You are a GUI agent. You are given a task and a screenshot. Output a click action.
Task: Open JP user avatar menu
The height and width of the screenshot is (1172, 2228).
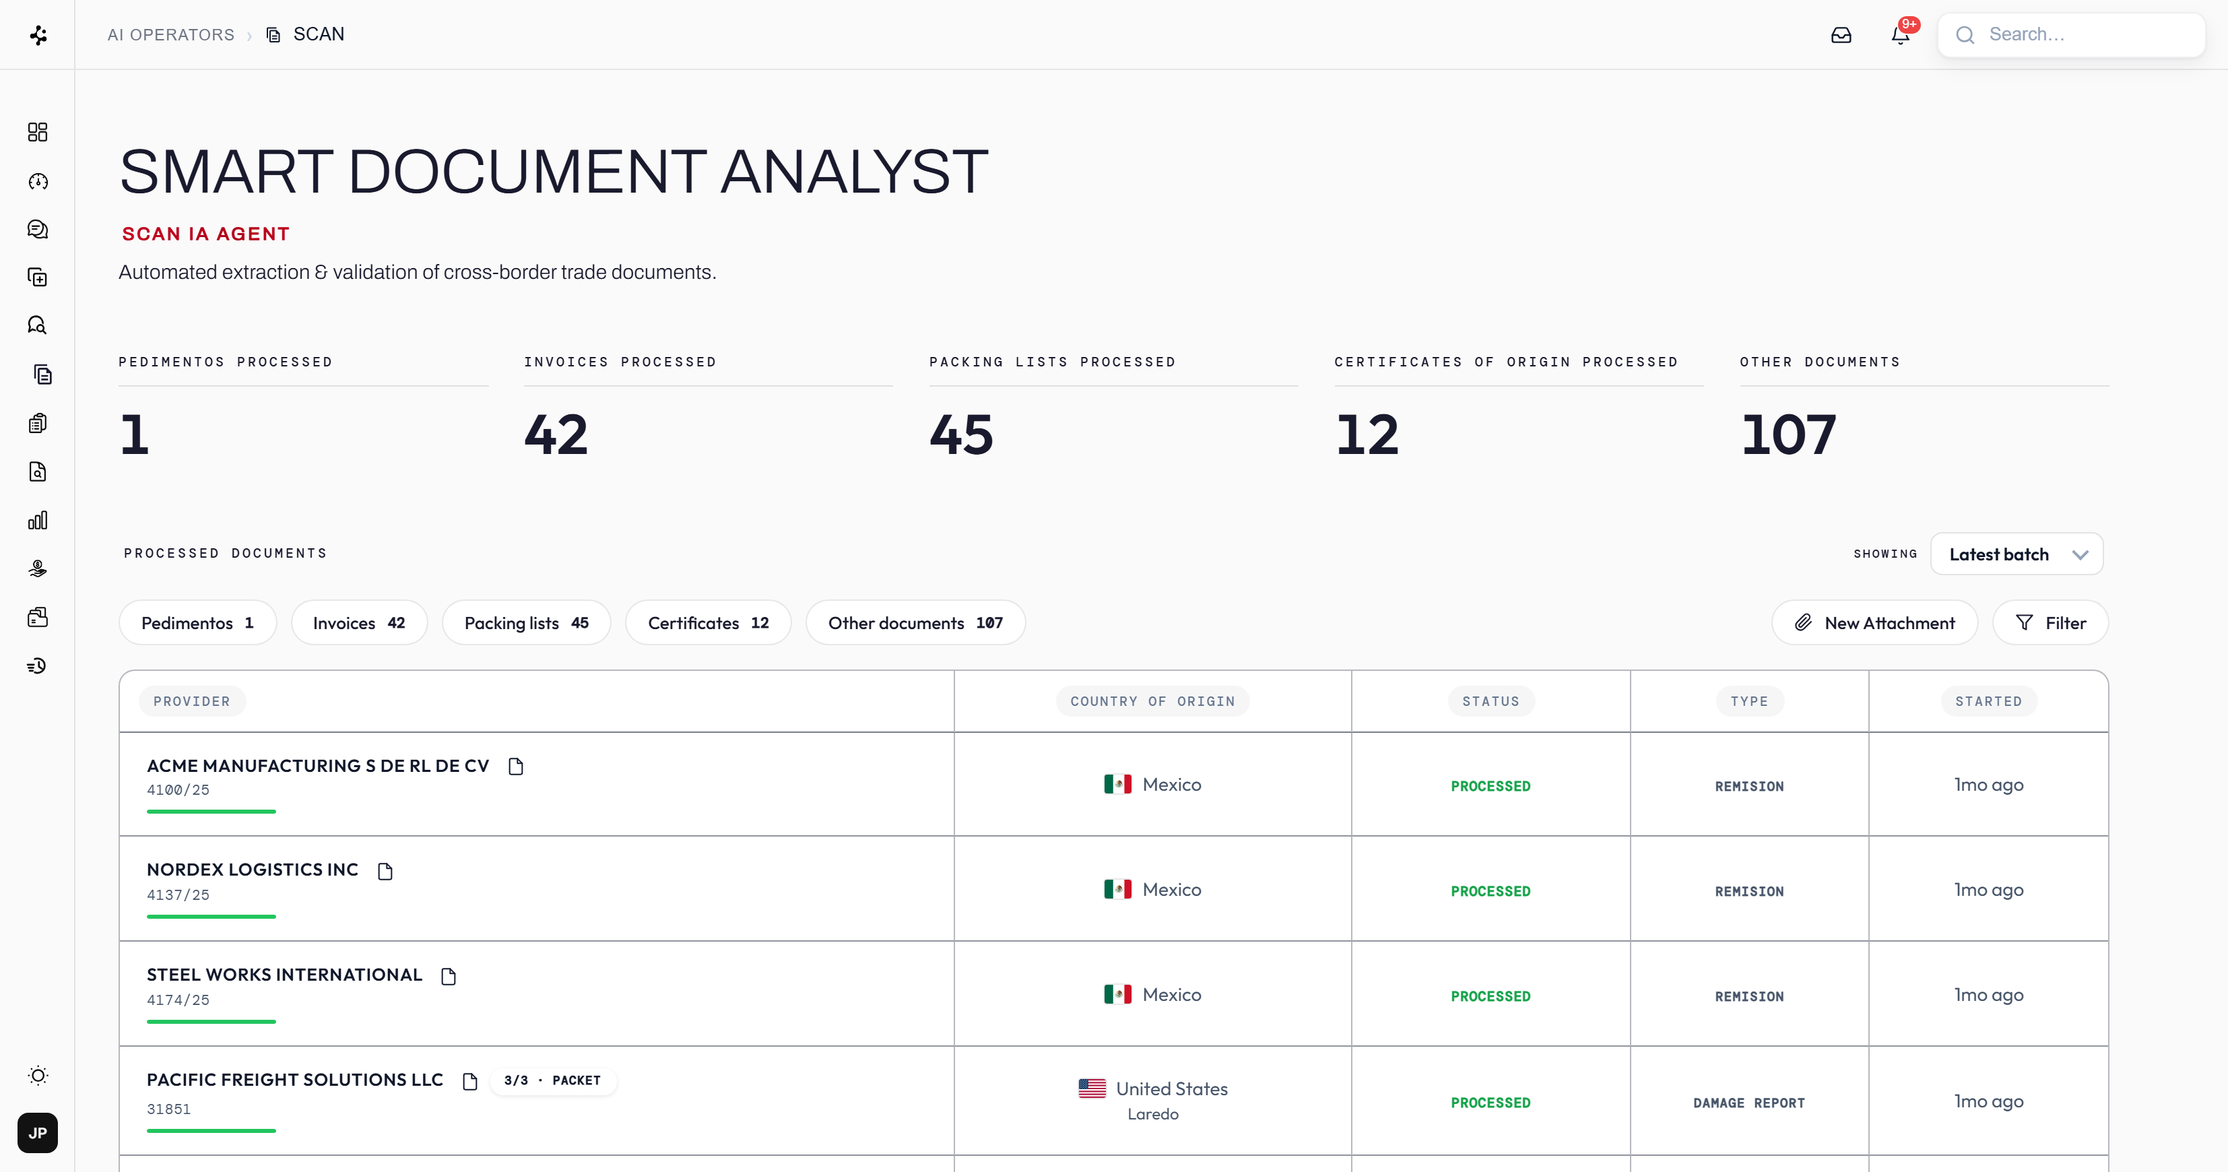tap(37, 1132)
